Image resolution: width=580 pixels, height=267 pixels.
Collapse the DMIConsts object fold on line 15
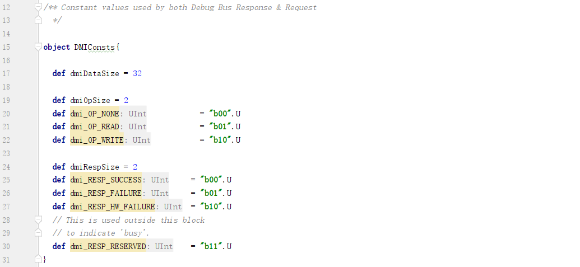(x=39, y=47)
